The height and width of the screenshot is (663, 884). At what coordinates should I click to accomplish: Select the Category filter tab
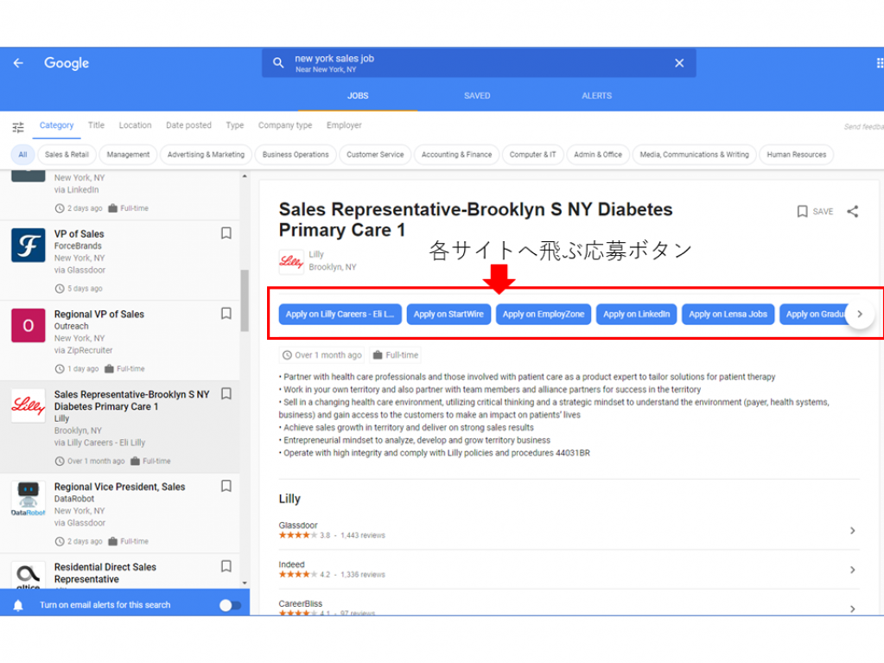(56, 125)
